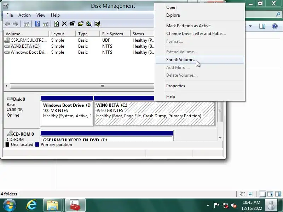Launch Internet Explorer from the taskbar
This screenshot has width=283, height=212.
click(31, 205)
